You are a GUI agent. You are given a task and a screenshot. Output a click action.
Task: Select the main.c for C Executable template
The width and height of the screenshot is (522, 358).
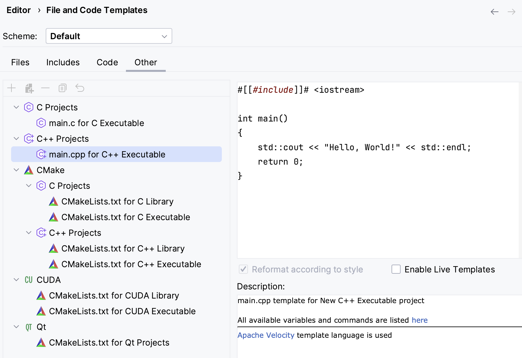pyautogui.click(x=96, y=123)
